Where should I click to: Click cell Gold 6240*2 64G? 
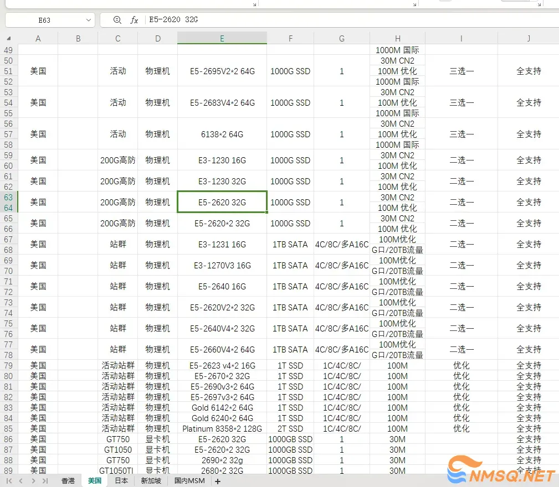pyautogui.click(x=222, y=418)
